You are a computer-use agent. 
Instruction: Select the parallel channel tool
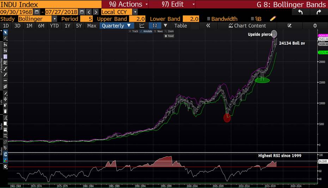(5, 87)
